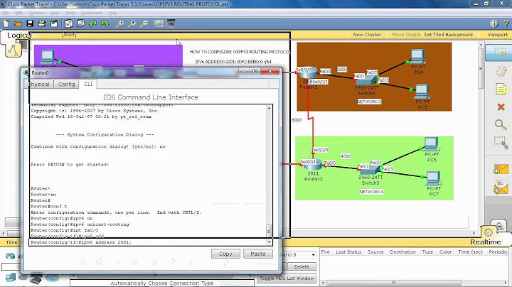Switch to Physical tab in Router0 window
The image size is (512, 287).
[x=38, y=84]
